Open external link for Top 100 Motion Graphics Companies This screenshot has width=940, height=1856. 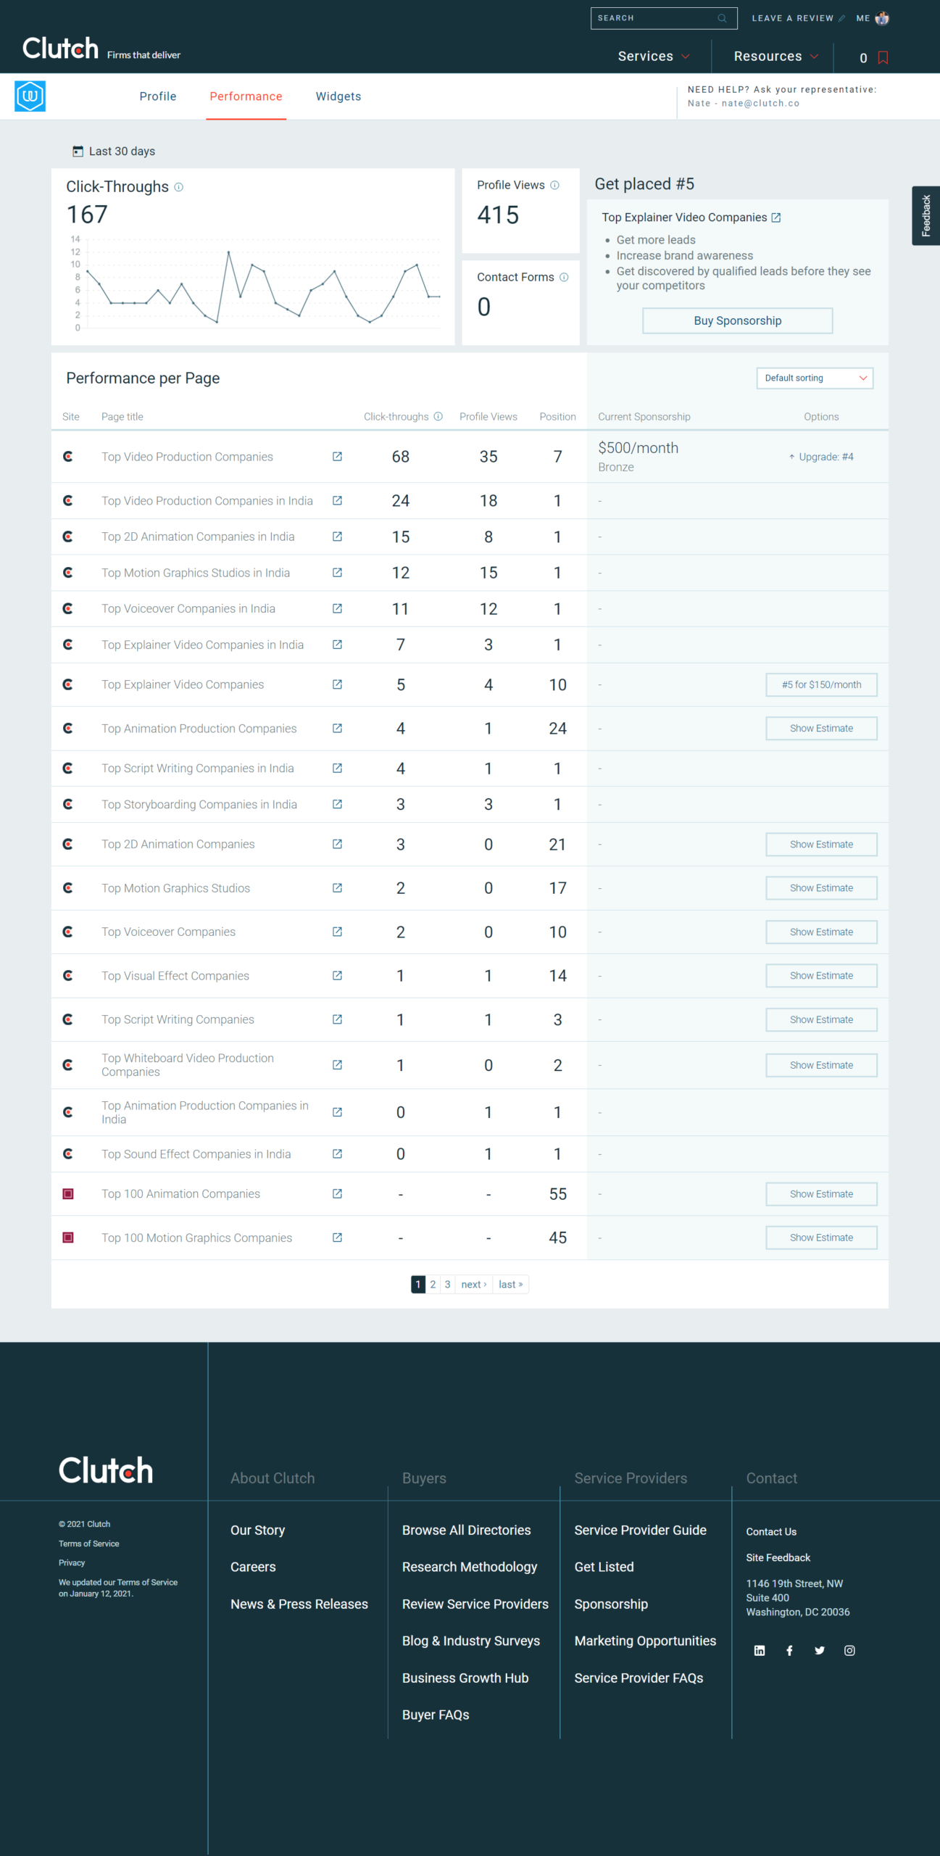click(337, 1238)
